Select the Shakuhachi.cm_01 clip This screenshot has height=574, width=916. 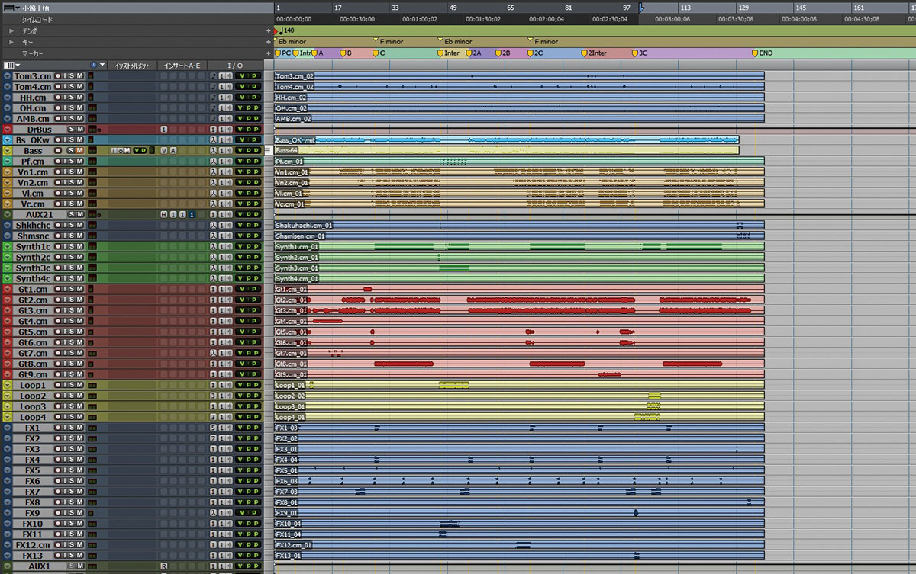(x=519, y=226)
